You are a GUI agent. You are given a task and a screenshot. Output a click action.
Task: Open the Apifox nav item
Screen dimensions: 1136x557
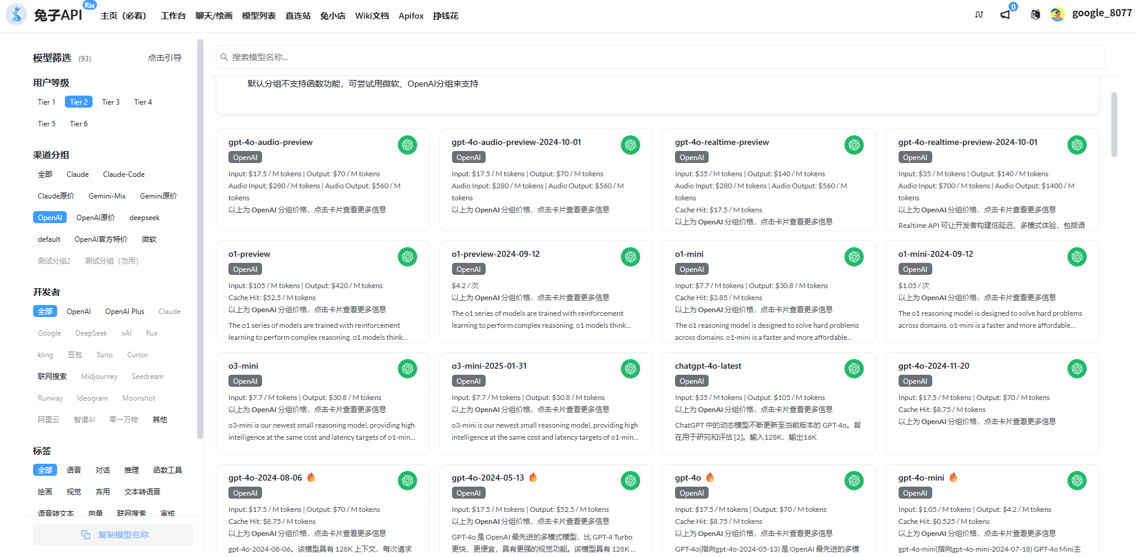pyautogui.click(x=411, y=16)
